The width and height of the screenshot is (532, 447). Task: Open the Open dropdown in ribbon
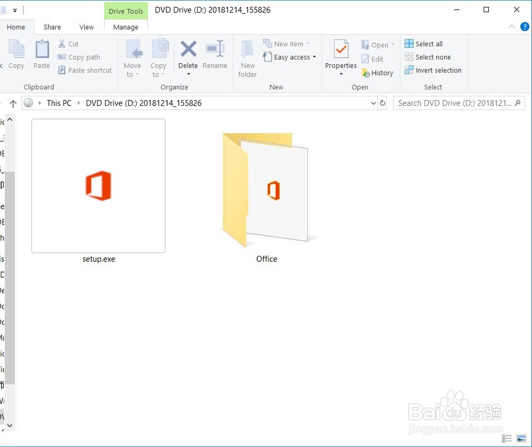pyautogui.click(x=378, y=45)
